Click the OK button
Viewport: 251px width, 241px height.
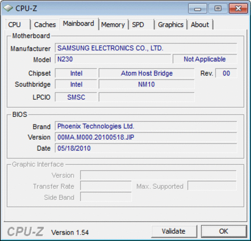(224, 231)
